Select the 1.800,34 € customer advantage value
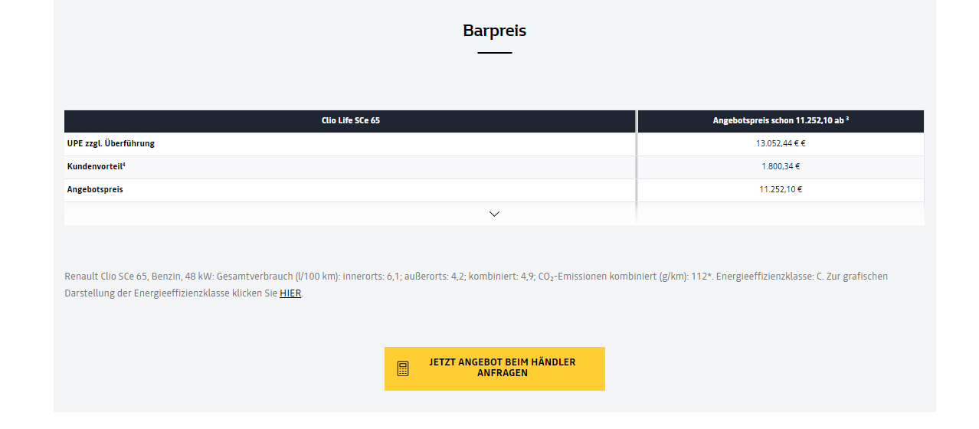This screenshot has width=979, height=429. 781,166
